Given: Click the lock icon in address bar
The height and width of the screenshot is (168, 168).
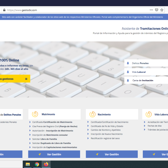Looking at the screenshot, I should [x=4, y=10].
